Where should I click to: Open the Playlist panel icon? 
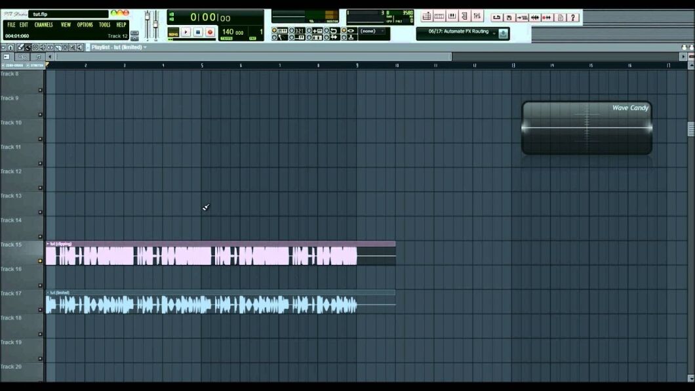pos(427,16)
